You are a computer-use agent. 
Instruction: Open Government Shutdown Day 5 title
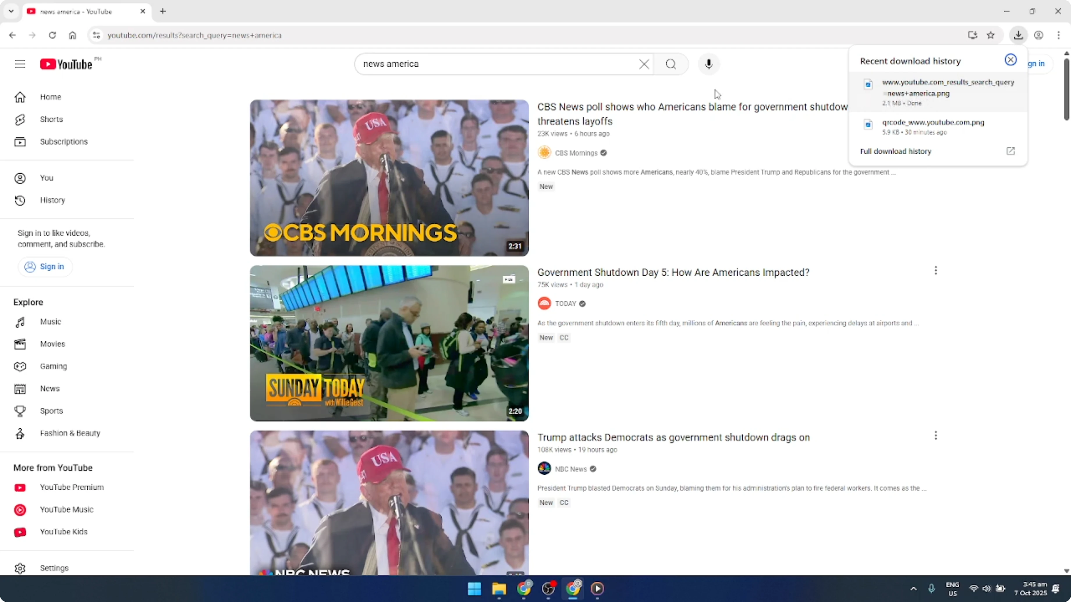673,272
